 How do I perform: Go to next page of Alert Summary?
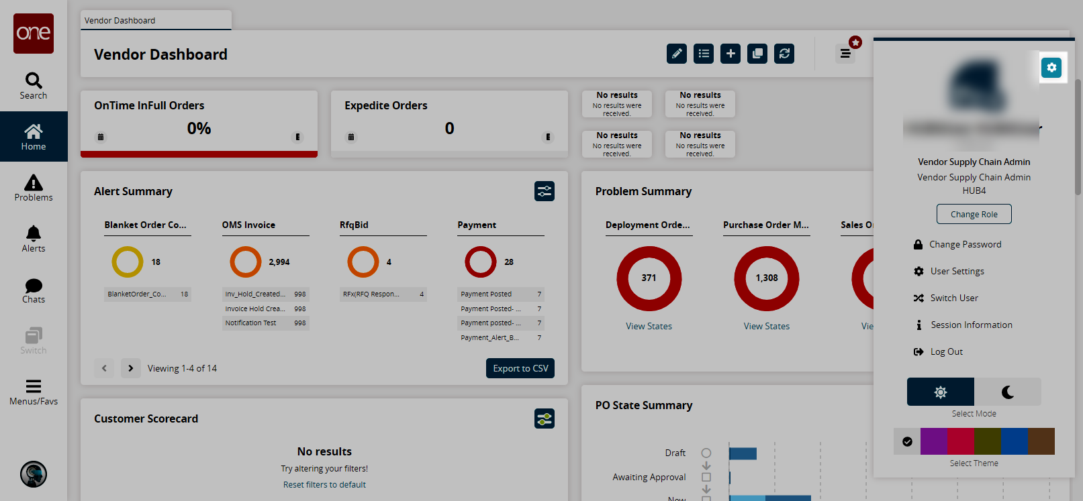[x=131, y=368]
